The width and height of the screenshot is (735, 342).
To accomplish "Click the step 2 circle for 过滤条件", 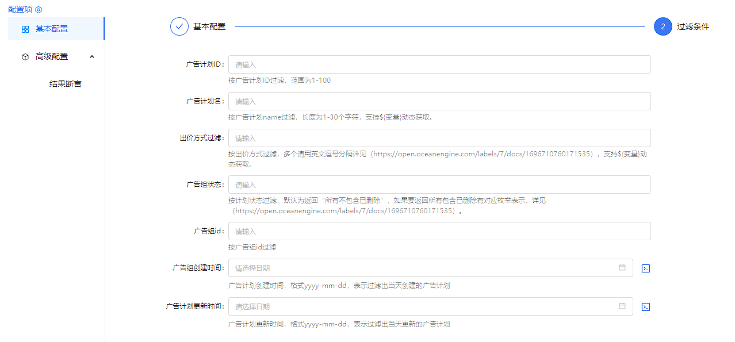I will (x=663, y=26).
